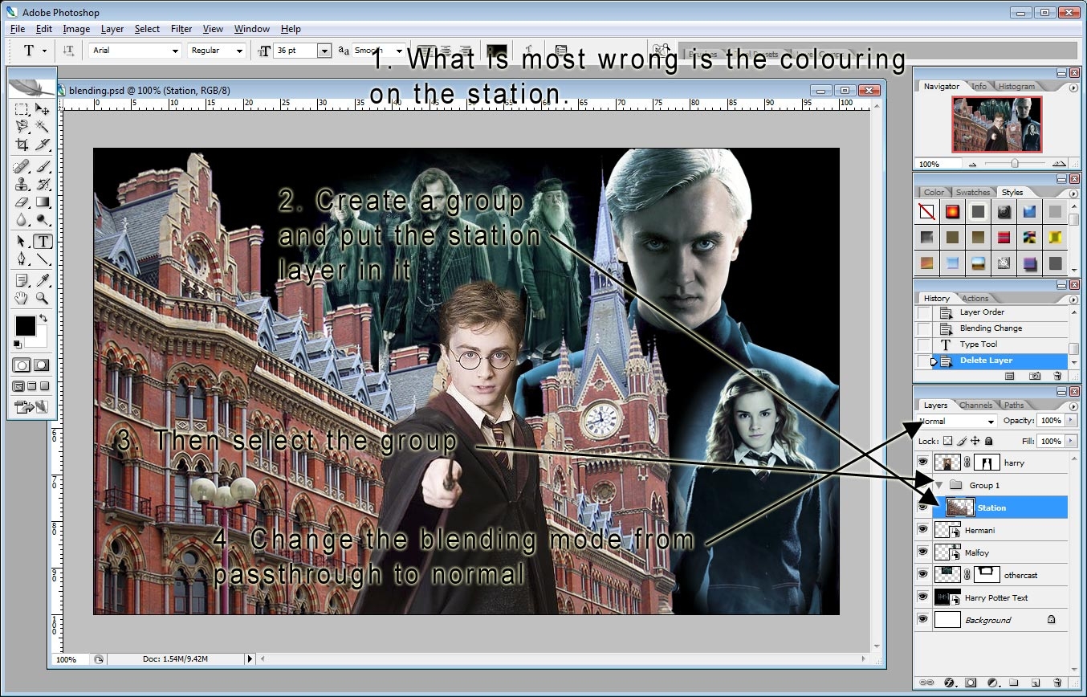Hide the Background layer

coord(922,620)
